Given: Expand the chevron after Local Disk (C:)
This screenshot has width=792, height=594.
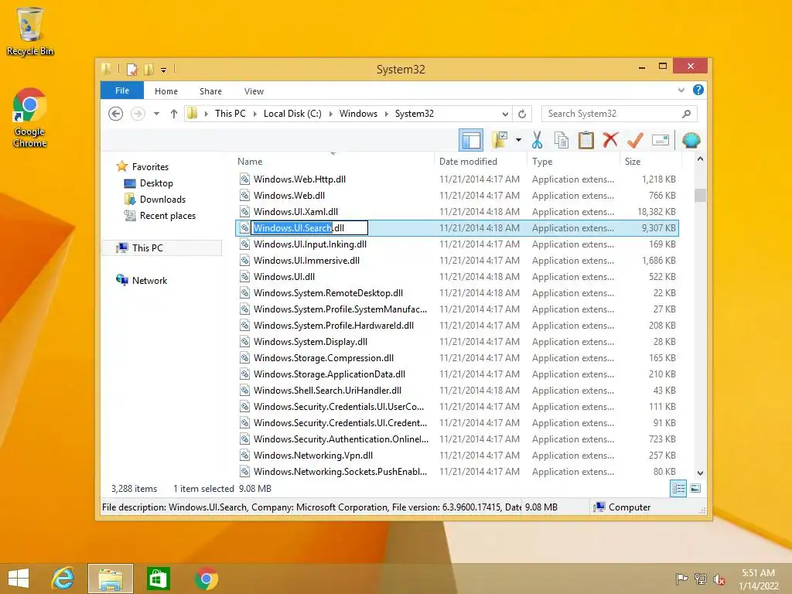Looking at the screenshot, I should [x=330, y=114].
